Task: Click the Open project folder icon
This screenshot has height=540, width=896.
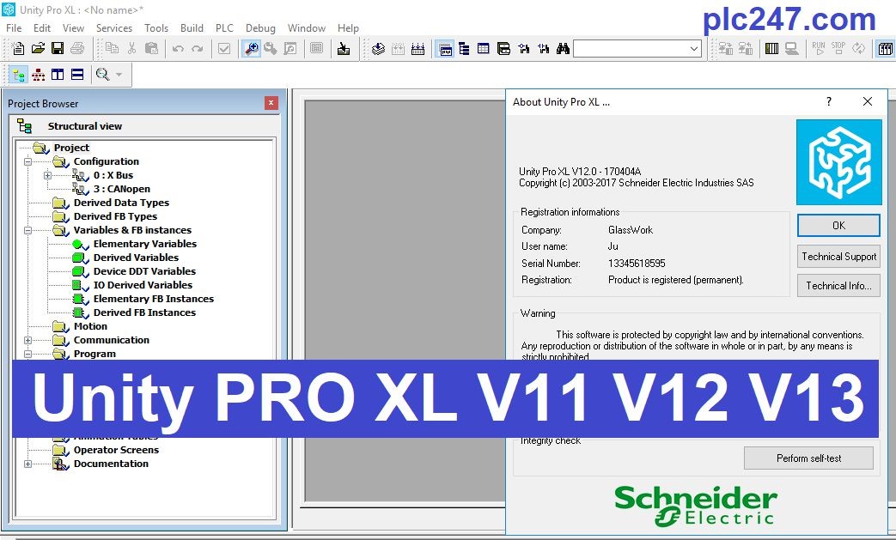Action: (39, 49)
